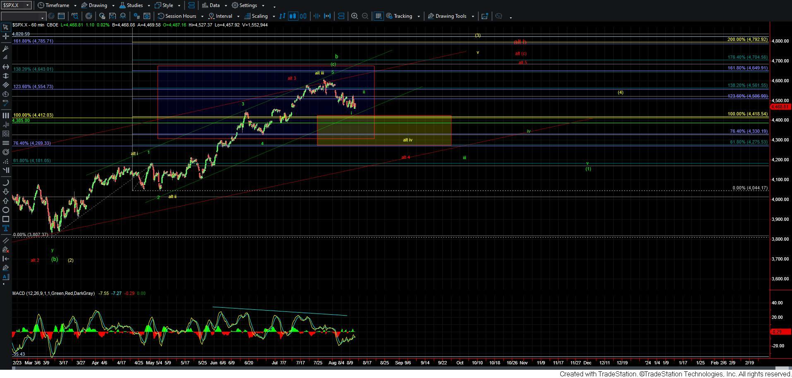Click the zoom out magnifier
The image size is (792, 378).
365,16
